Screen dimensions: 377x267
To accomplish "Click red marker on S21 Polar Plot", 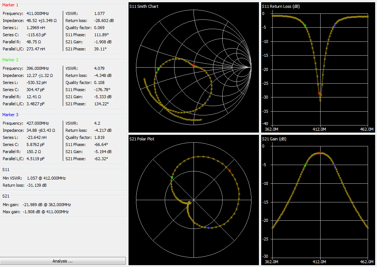I will click(x=230, y=171).
